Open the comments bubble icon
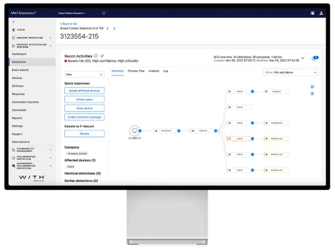Image resolution: width=335 pixels, height=251 pixels. (x=315, y=58)
